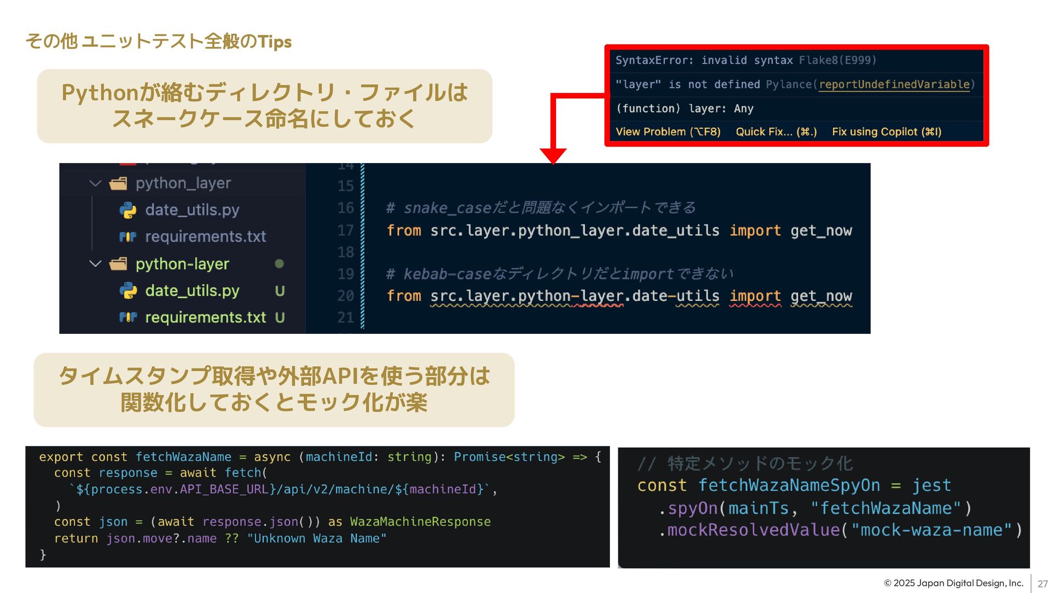
Task: Click (function) layer: Any text
Action: [685, 109]
